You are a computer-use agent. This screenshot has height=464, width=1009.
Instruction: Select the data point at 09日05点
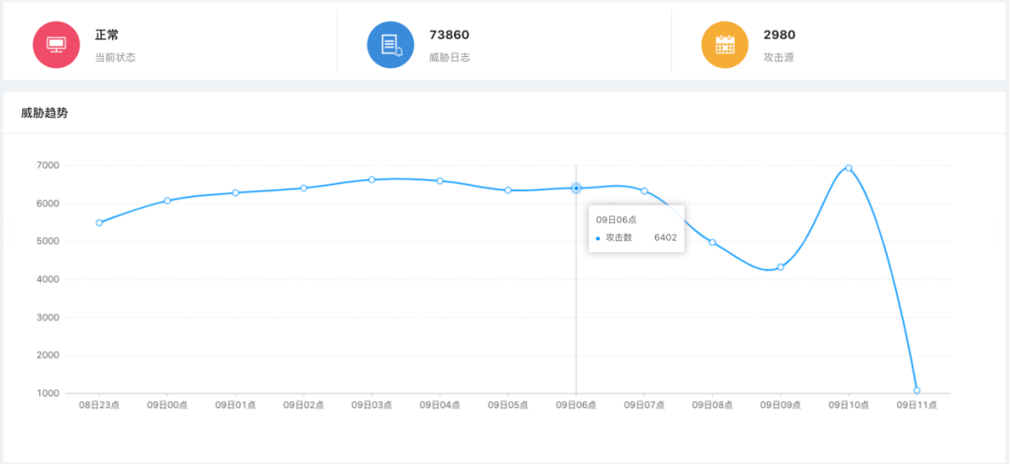(507, 190)
